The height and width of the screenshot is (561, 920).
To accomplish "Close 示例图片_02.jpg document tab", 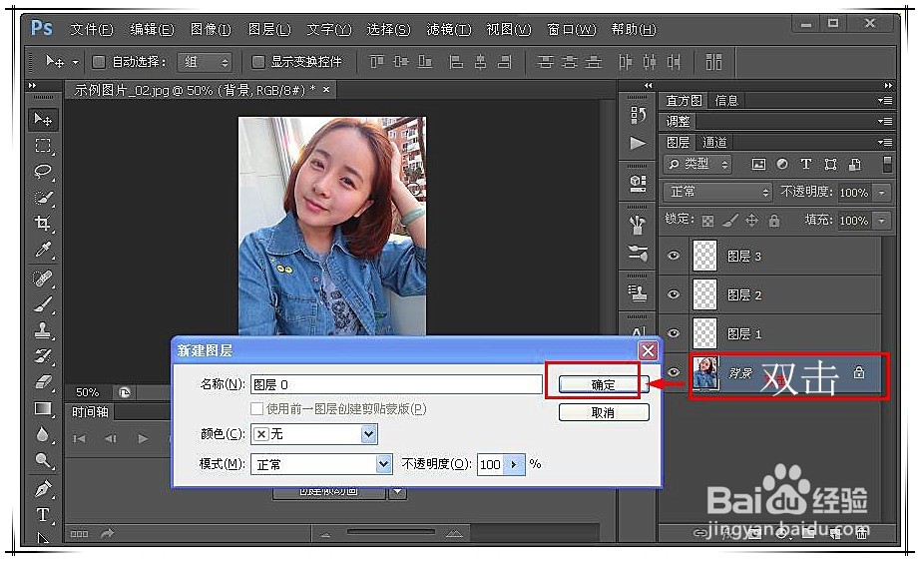I will [326, 89].
